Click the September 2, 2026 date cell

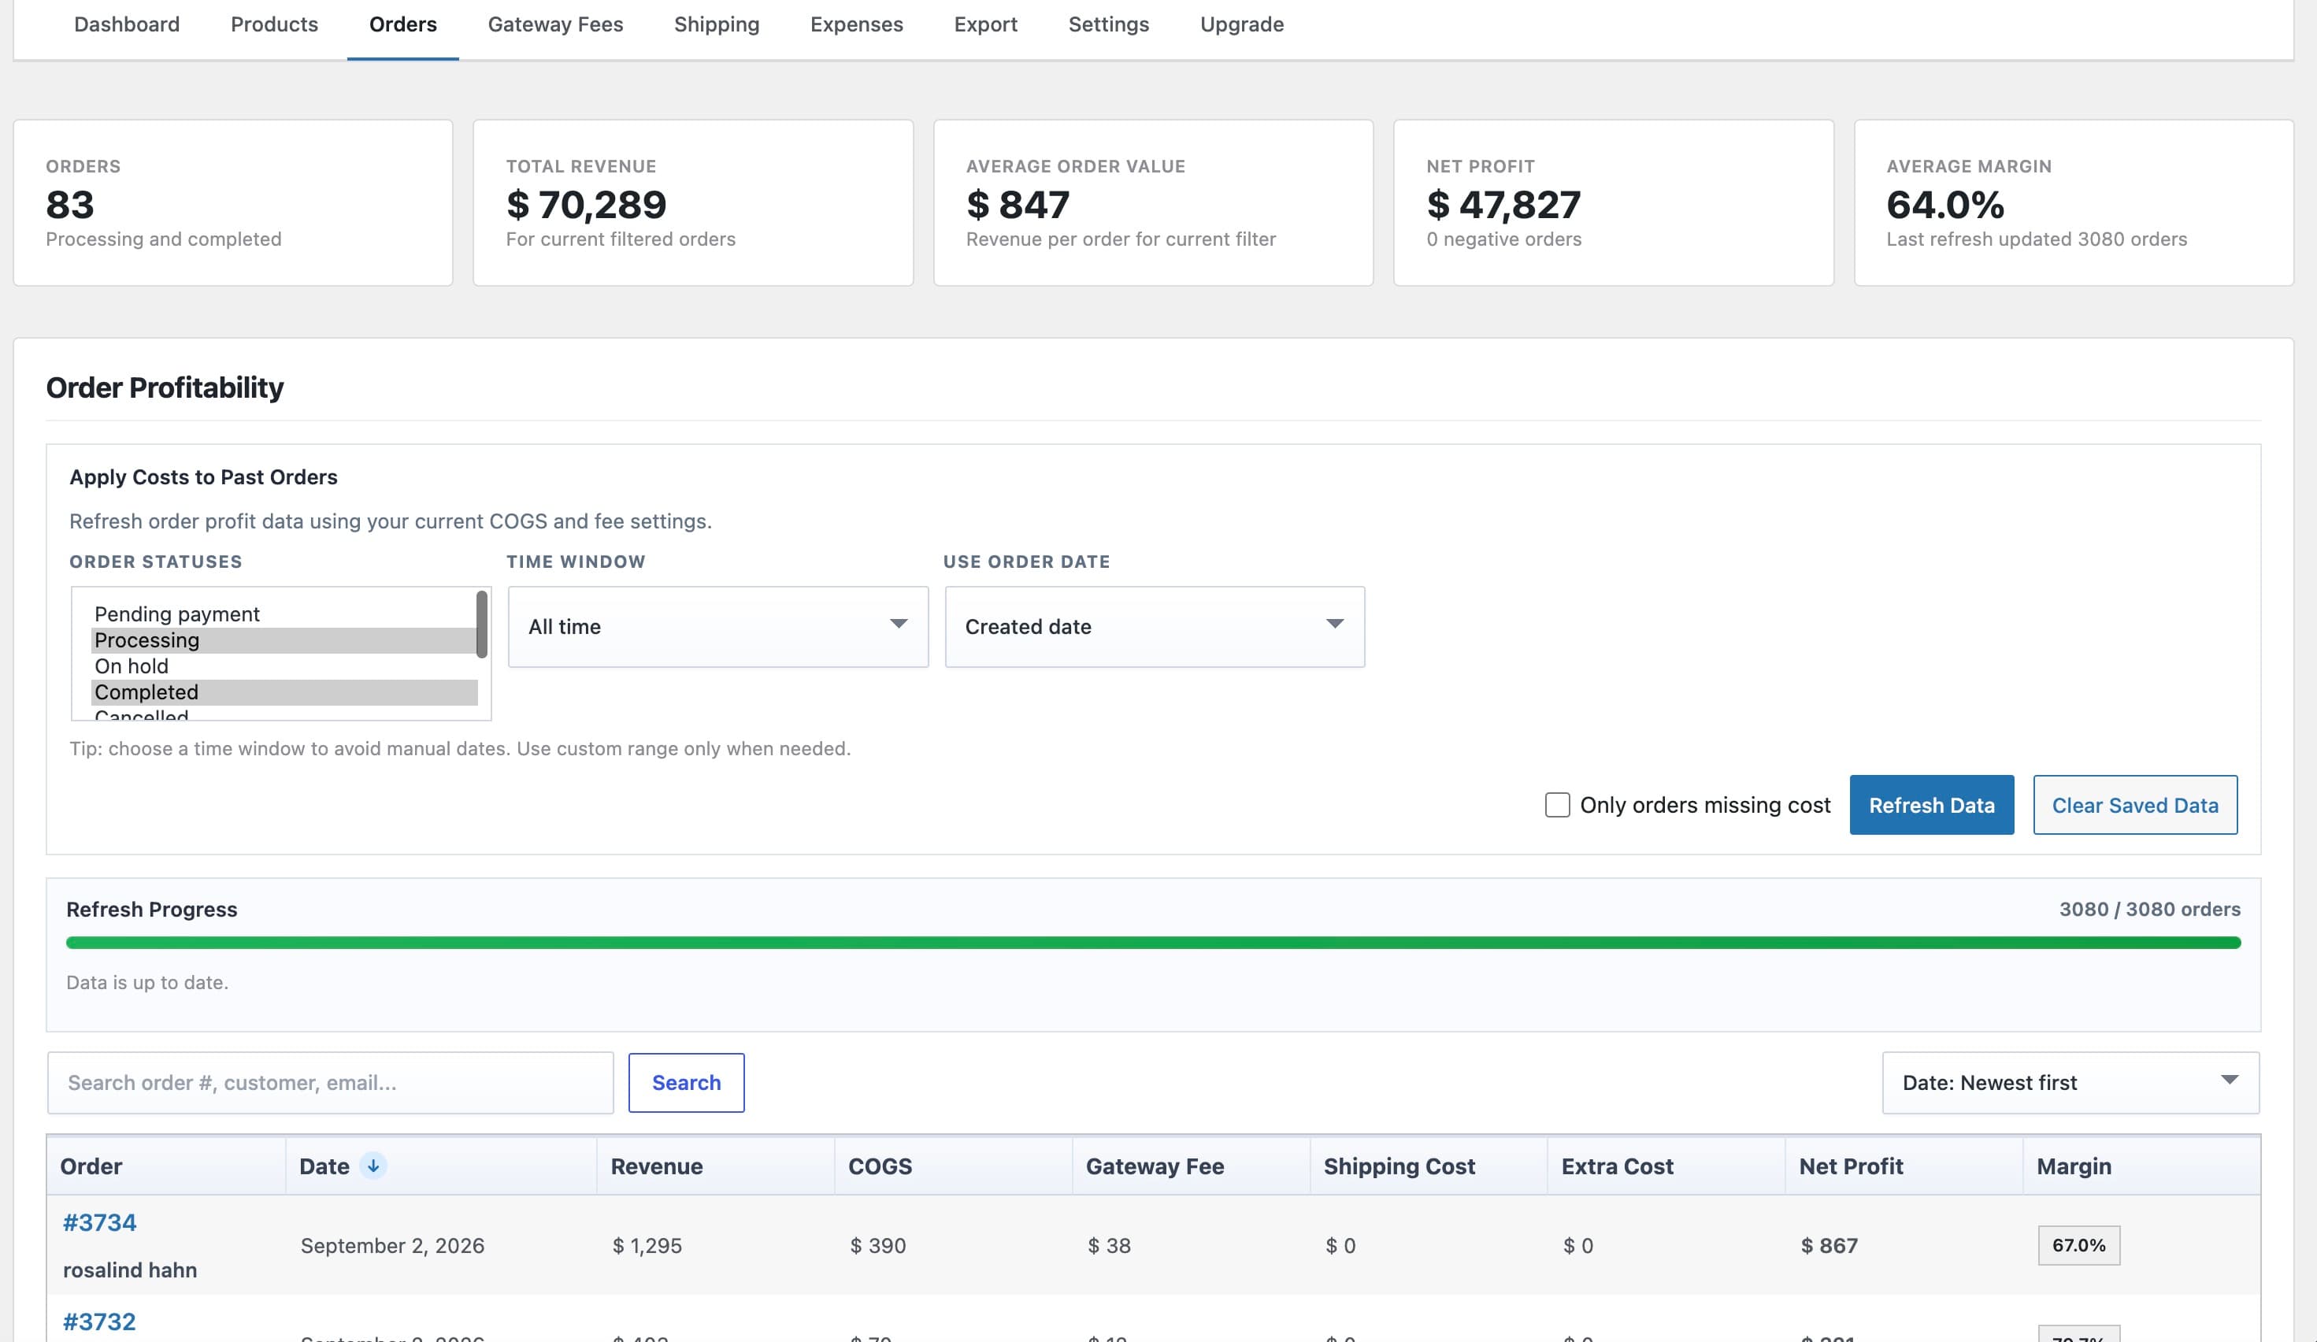click(x=393, y=1245)
